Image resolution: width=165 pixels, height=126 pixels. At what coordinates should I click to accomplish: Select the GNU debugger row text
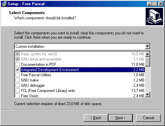[x=33, y=85]
